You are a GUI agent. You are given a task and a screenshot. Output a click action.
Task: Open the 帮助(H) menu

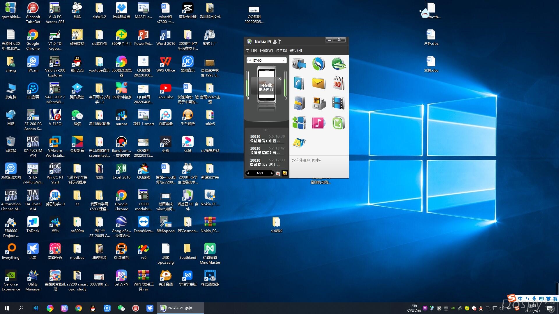click(x=296, y=51)
